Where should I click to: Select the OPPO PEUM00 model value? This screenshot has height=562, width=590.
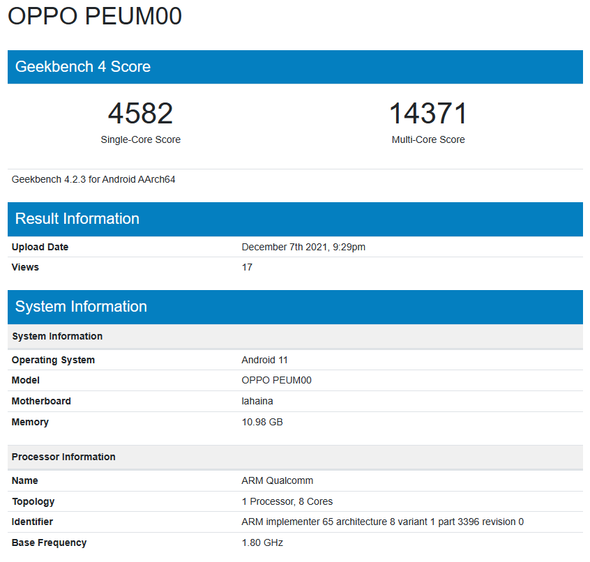(277, 380)
